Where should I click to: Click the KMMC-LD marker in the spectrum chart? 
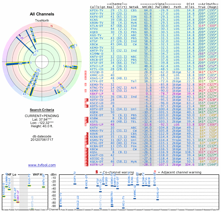(135, 199)
